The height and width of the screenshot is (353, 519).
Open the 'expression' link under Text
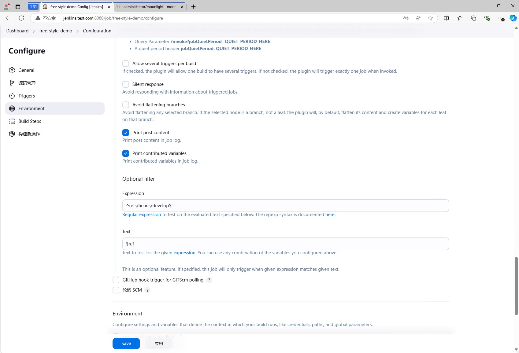coord(184,253)
